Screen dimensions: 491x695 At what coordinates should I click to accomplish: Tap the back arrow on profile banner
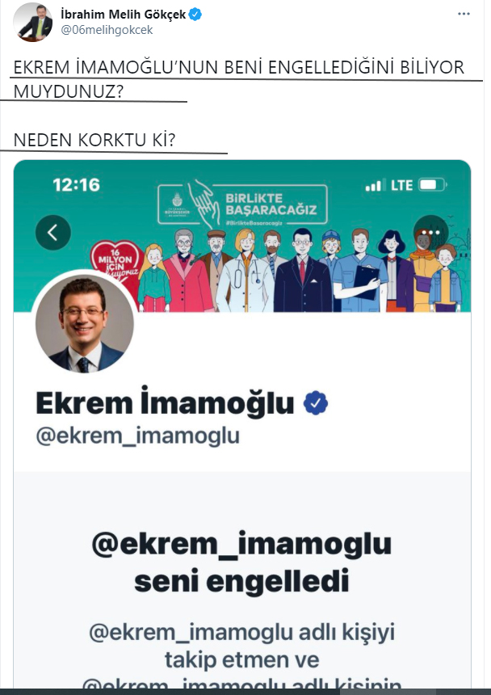coord(53,233)
